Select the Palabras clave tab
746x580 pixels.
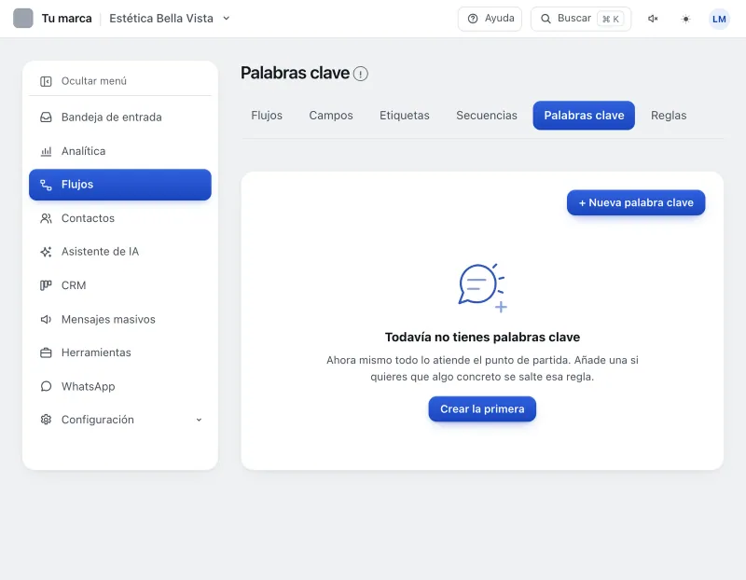coord(584,115)
